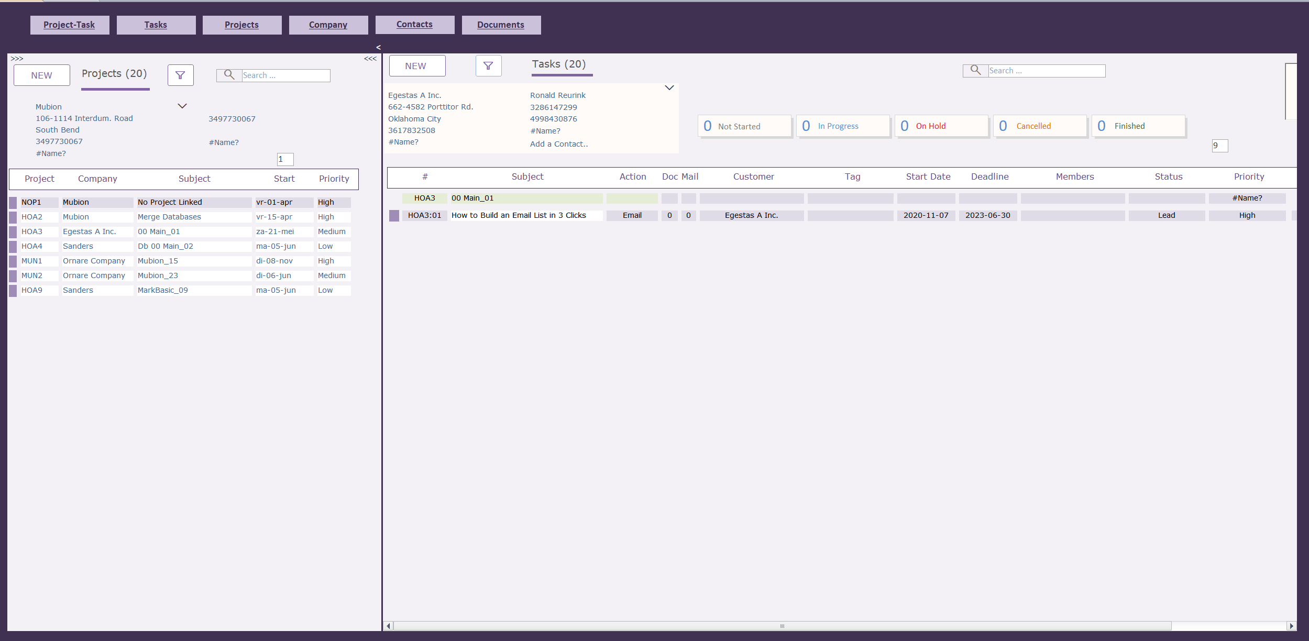Open the Projects filter funnel icon
The width and height of the screenshot is (1309, 641).
point(180,75)
